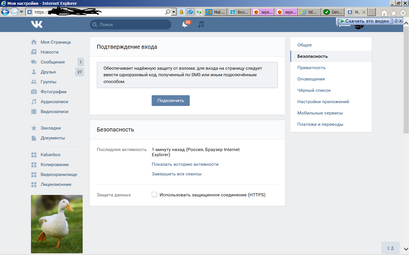
Task: Enable the HTTPS secure connection checkbox
Action: [154, 195]
